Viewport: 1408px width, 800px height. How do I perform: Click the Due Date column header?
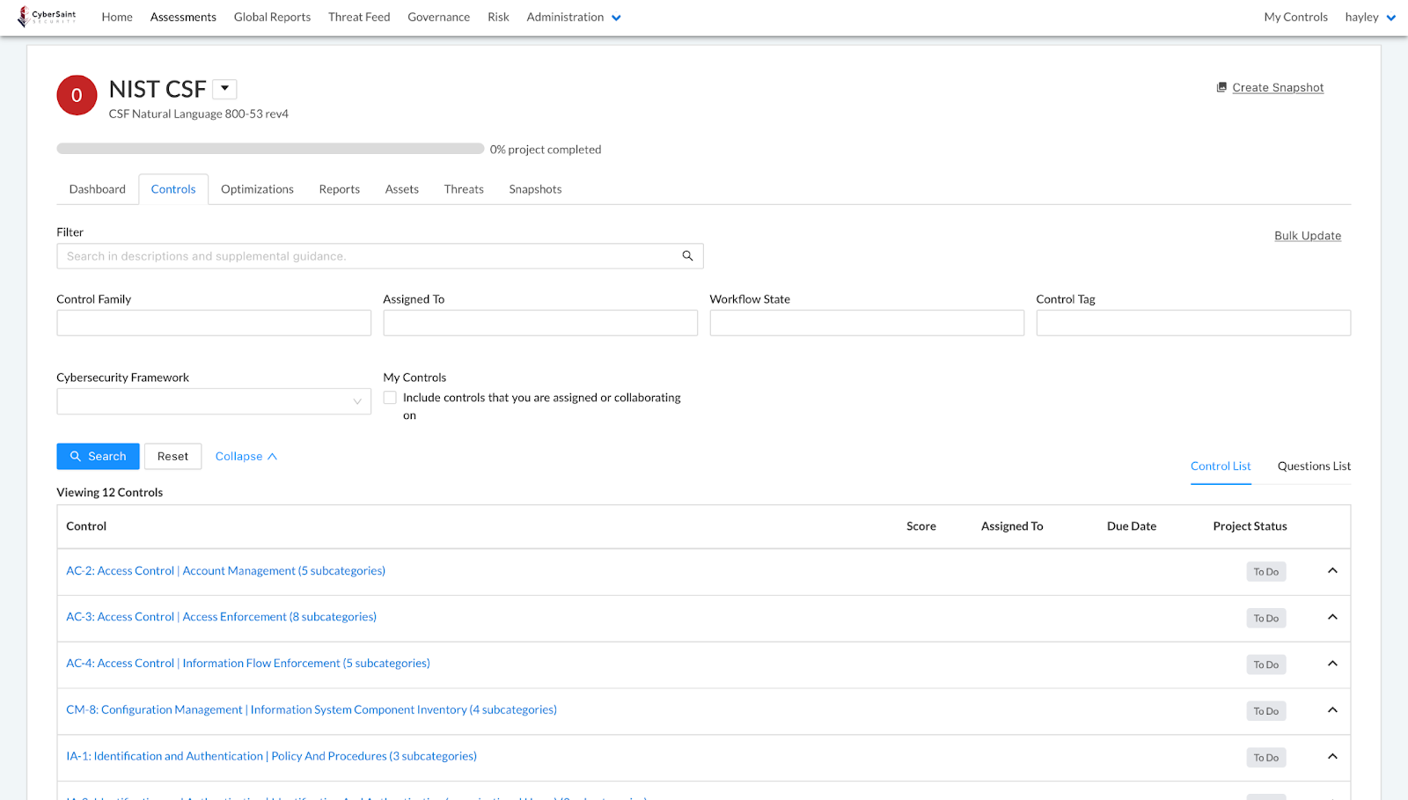point(1132,526)
